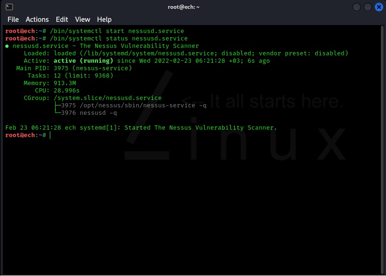This screenshot has height=276, width=386.
Task: Click the 'root@ech: ~' window title
Action: pos(184,7)
